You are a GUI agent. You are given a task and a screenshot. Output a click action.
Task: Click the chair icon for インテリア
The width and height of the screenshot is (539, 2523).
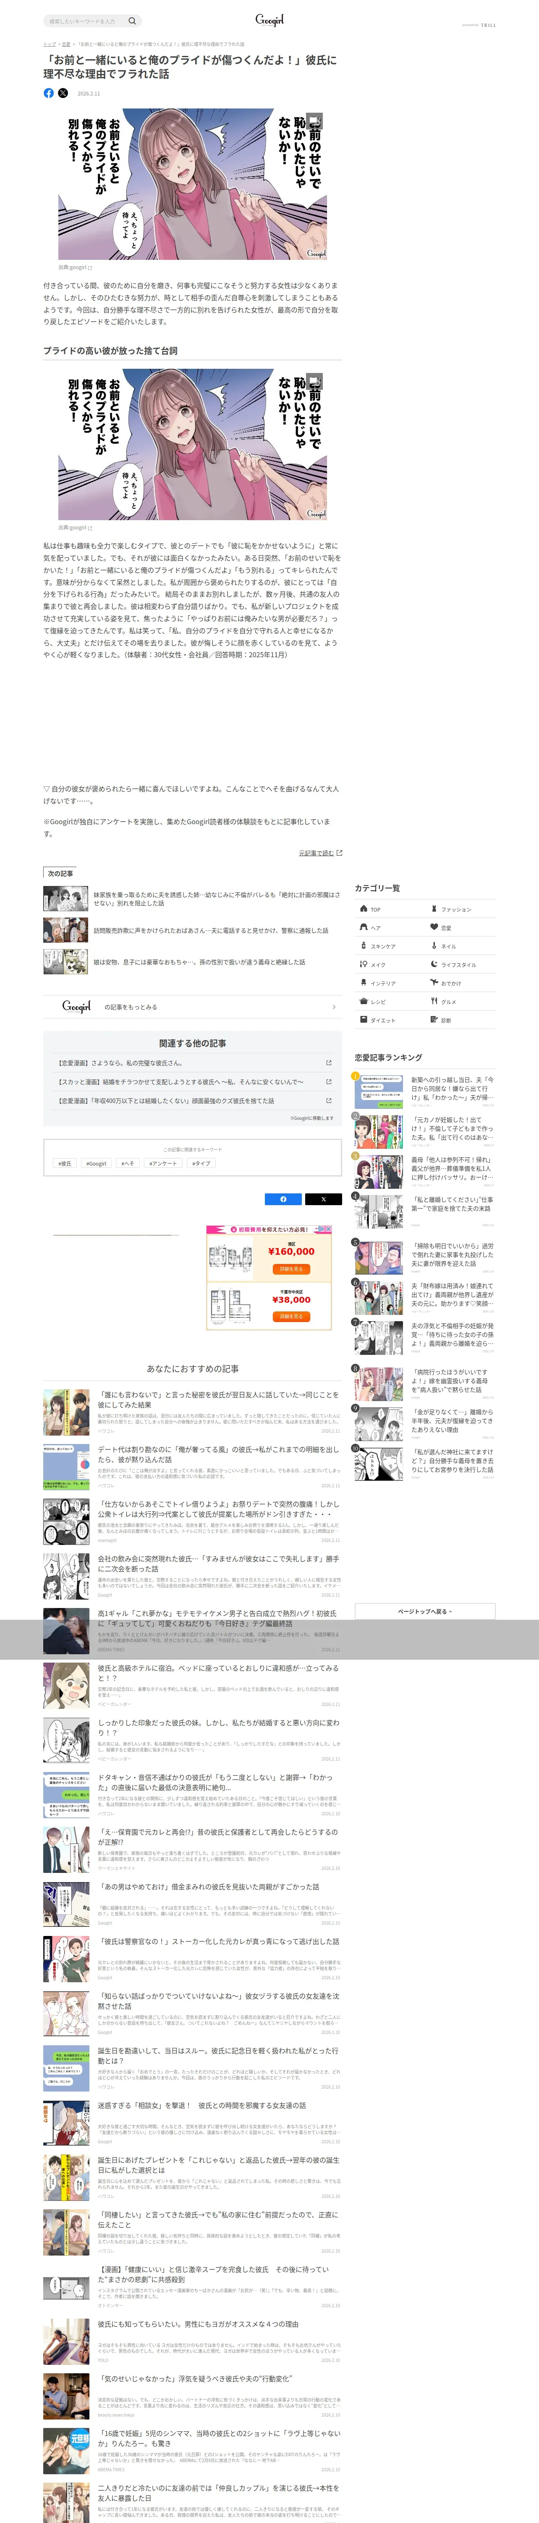coord(363,982)
